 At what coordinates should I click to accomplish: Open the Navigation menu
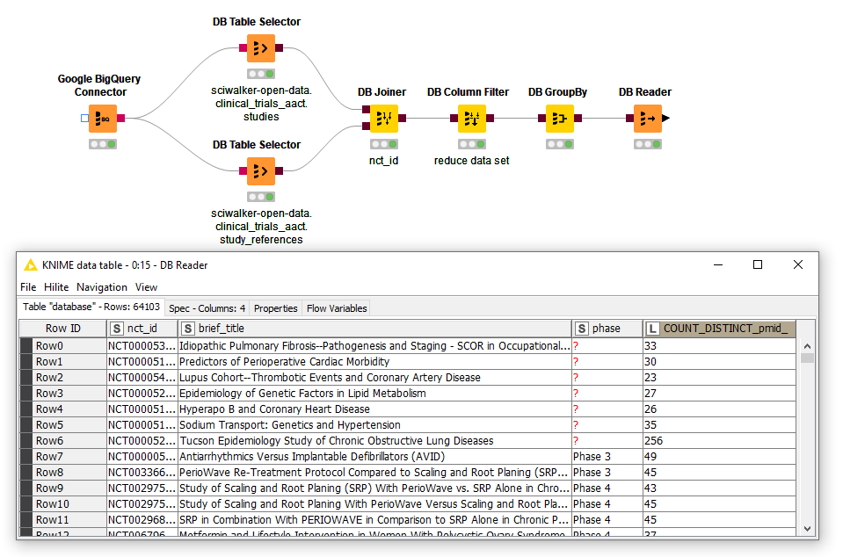pos(102,287)
